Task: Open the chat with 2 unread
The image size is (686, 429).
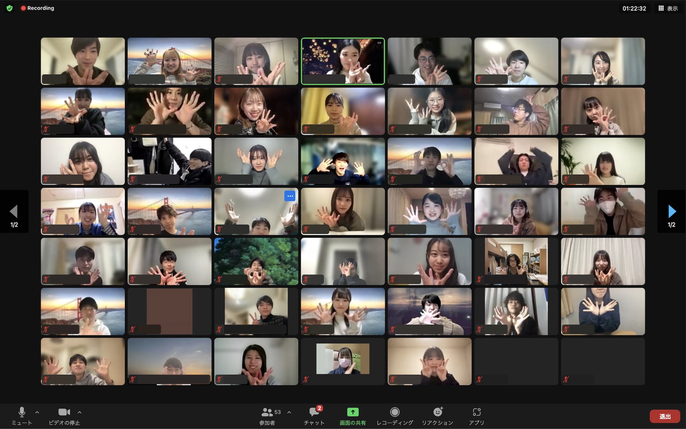Action: (x=314, y=412)
